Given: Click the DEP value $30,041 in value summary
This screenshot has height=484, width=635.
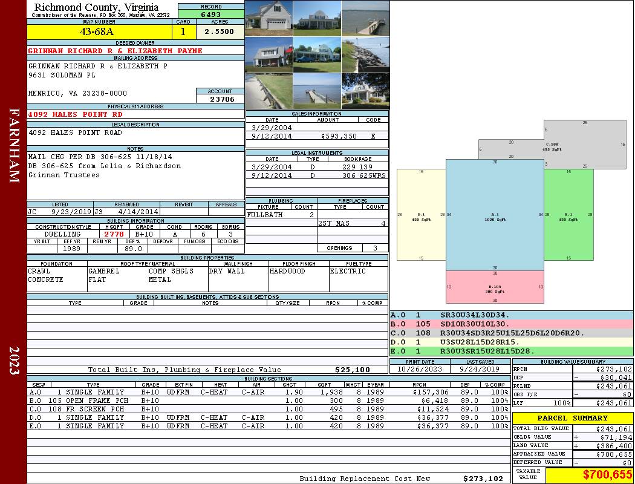Looking at the screenshot, I should [x=614, y=378].
